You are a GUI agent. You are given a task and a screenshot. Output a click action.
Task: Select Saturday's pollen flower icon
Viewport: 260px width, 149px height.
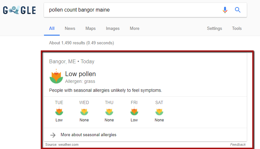point(159,112)
